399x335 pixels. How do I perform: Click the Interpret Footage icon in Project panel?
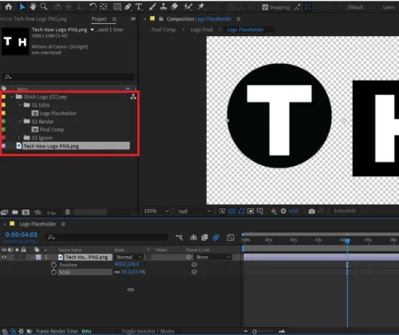[x=4, y=212]
